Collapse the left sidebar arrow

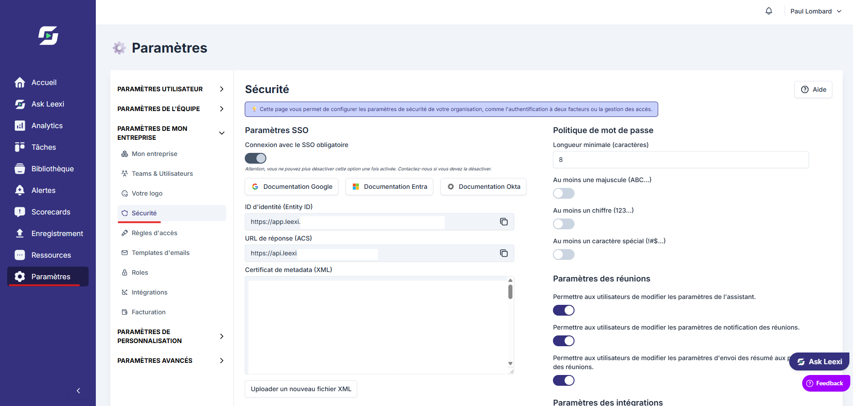coord(78,391)
